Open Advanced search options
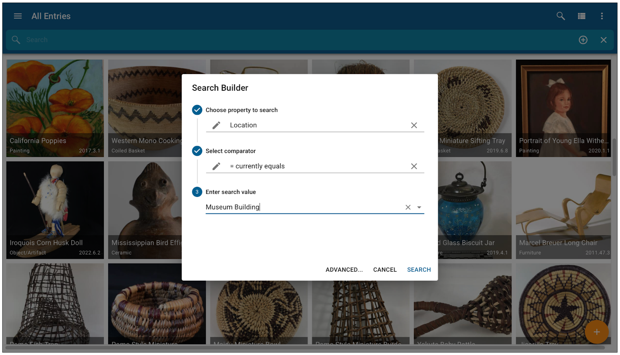The image size is (620, 355). [x=344, y=270]
